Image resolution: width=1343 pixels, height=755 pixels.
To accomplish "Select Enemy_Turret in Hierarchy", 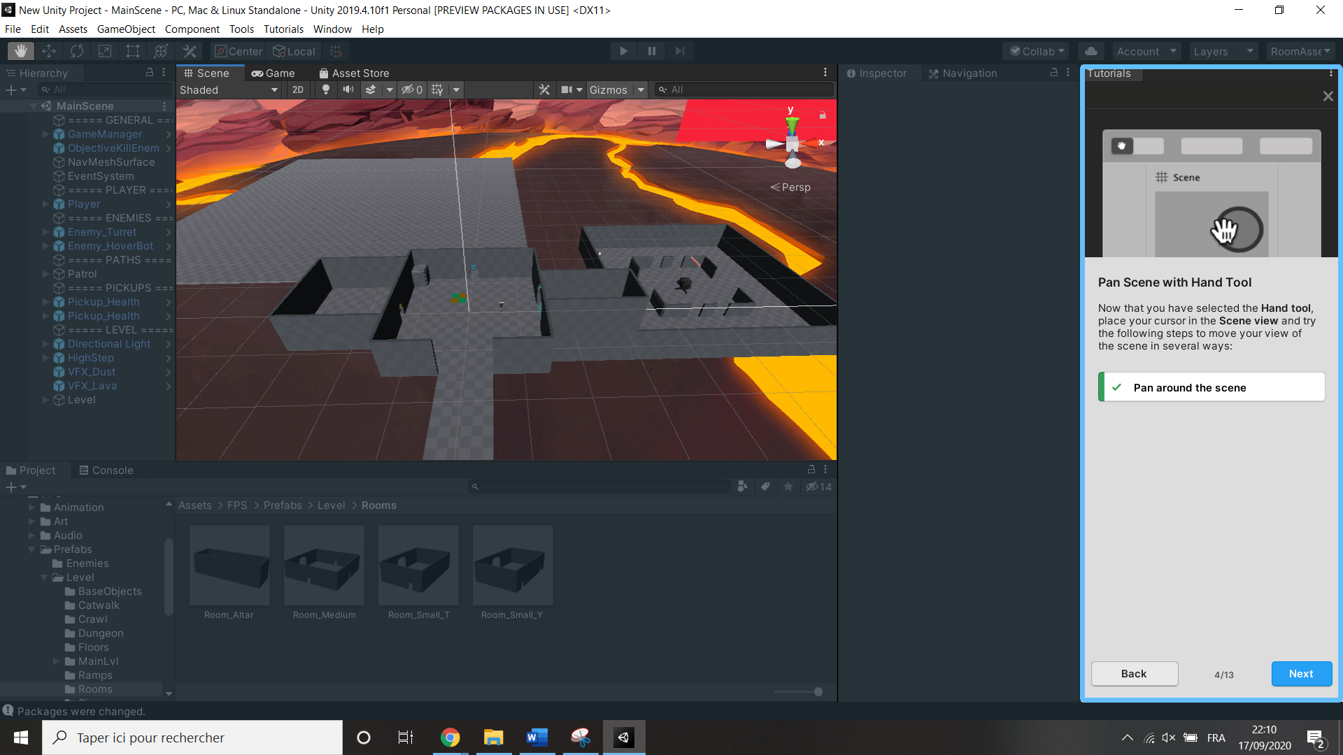I will coord(102,232).
